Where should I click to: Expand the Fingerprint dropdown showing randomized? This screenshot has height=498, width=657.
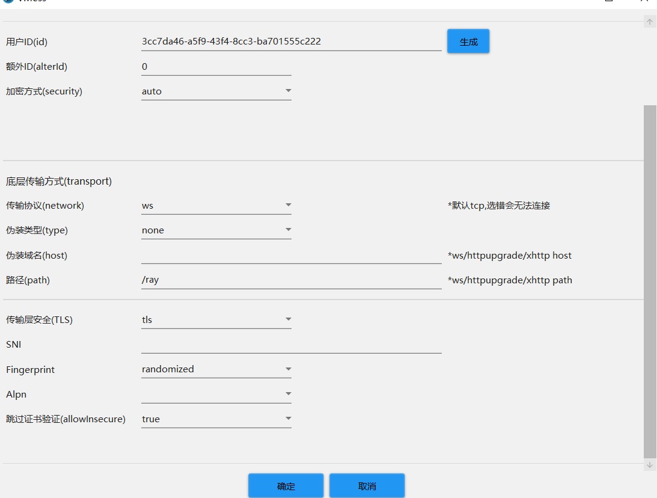coord(216,369)
